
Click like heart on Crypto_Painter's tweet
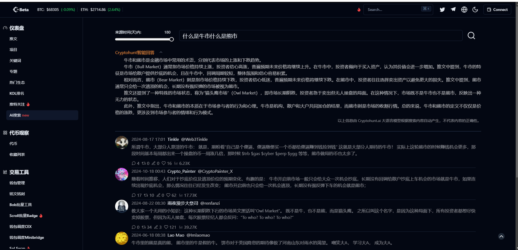[x=169, y=195]
